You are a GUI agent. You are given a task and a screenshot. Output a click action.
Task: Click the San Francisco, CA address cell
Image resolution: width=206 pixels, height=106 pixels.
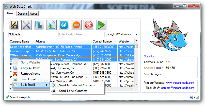coord(66,60)
